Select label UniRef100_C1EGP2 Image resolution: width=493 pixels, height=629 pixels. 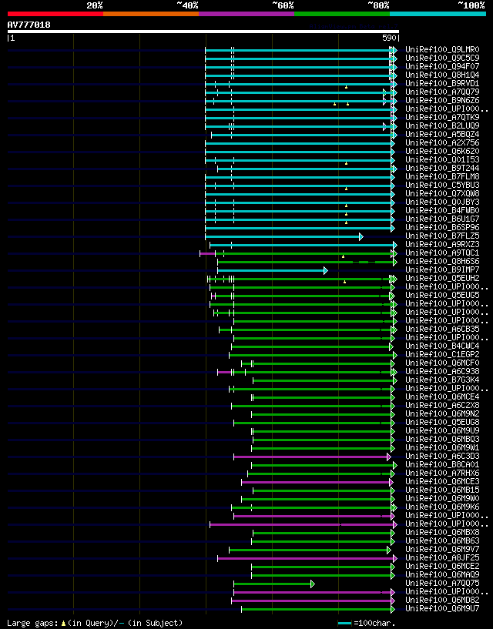pos(442,355)
